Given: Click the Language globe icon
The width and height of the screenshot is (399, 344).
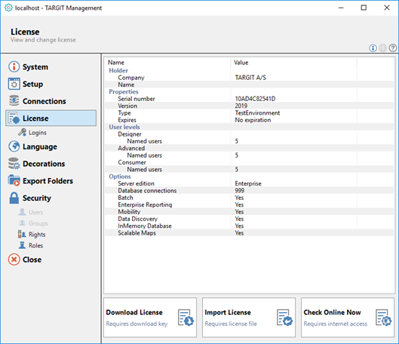Looking at the screenshot, I should pyautogui.click(x=14, y=146).
